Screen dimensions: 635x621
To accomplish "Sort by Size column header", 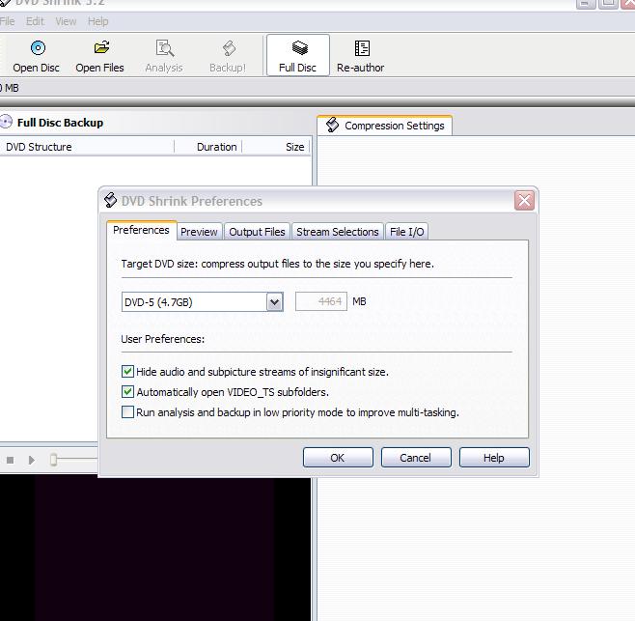I will [276, 147].
